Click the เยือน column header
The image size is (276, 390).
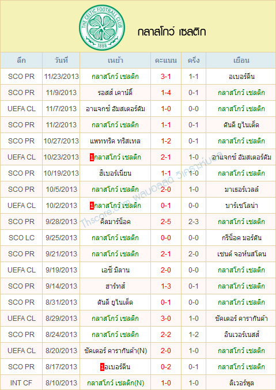(x=241, y=60)
